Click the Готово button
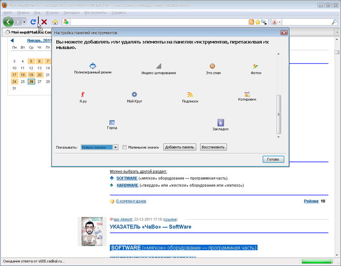341x266 pixels. [273, 159]
